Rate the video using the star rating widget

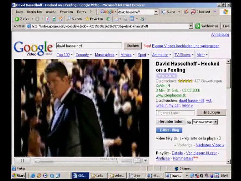click(x=166, y=76)
